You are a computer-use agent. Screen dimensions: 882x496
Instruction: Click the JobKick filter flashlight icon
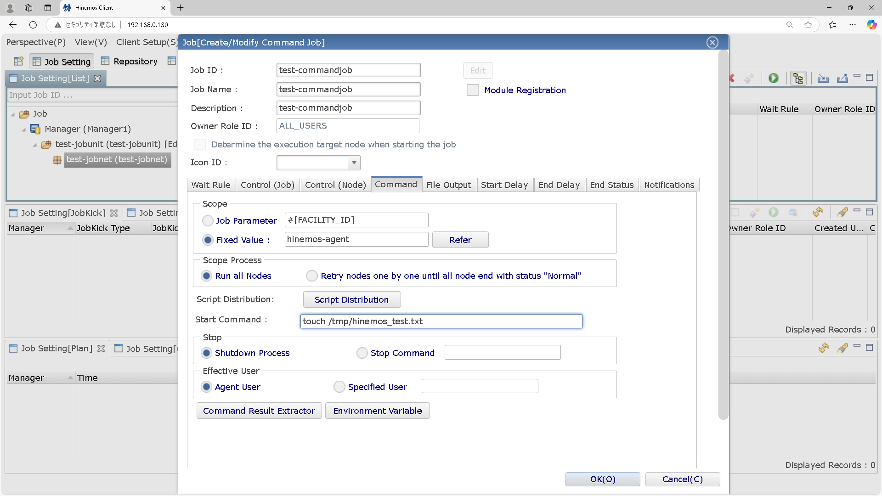[842, 212]
